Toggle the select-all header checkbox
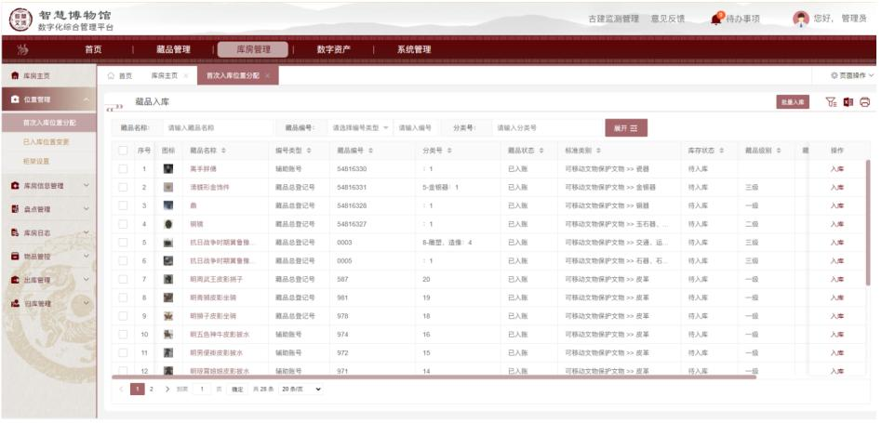The height and width of the screenshot is (423, 895). pyautogui.click(x=123, y=150)
